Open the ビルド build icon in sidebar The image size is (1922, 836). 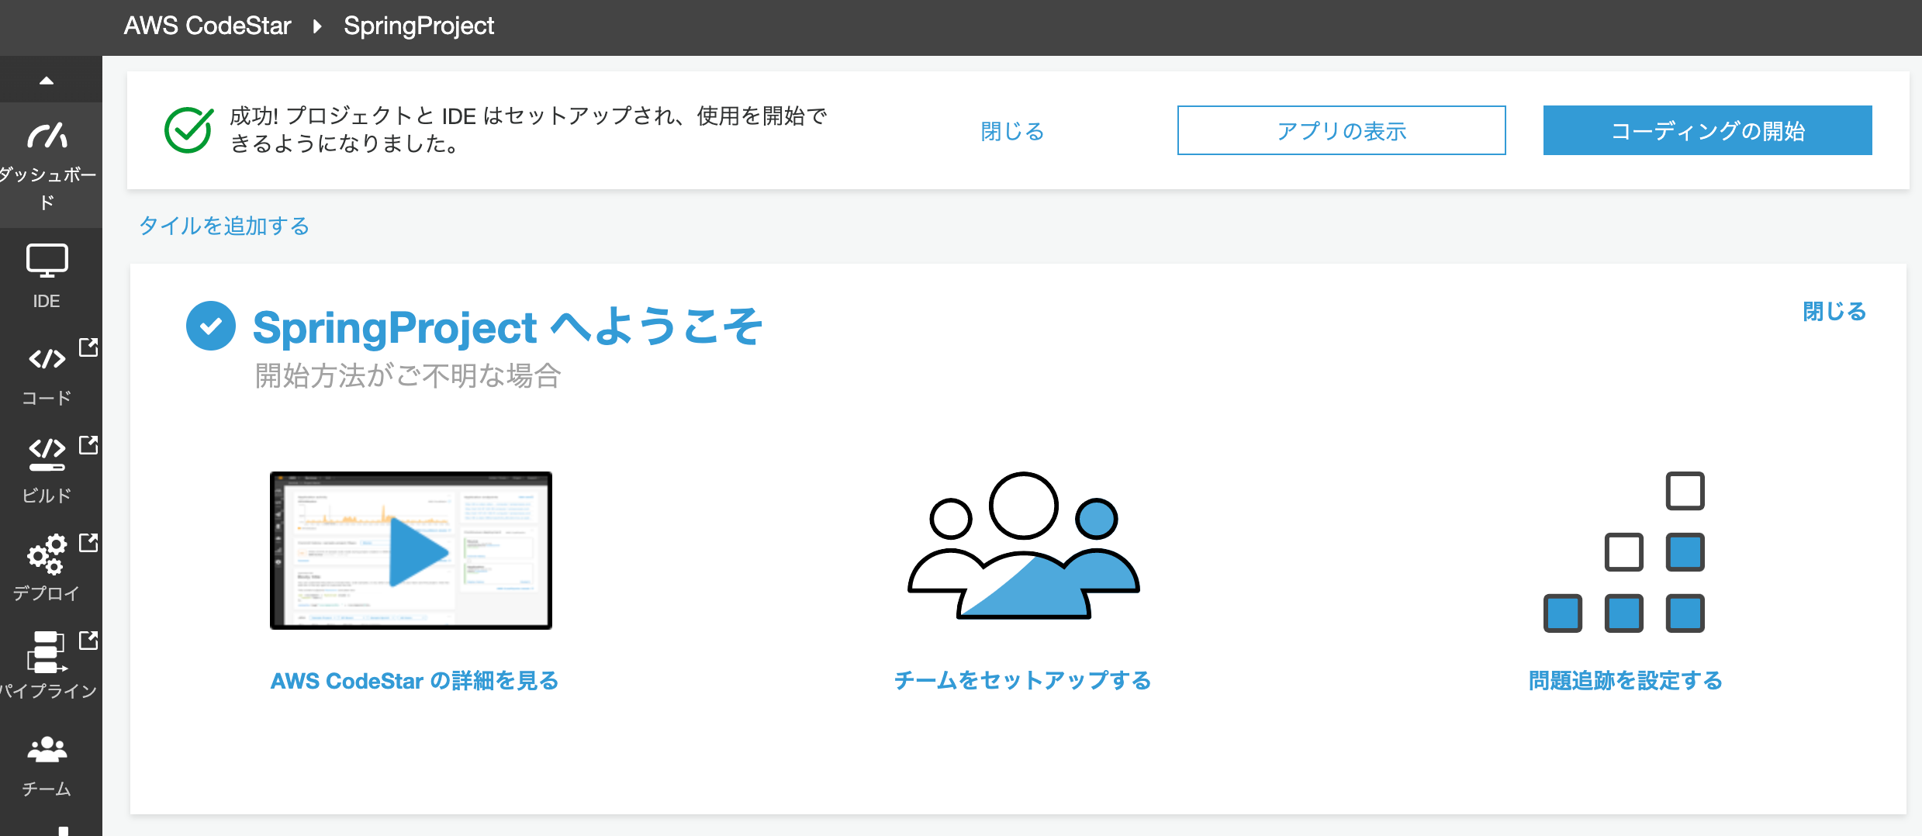(47, 454)
